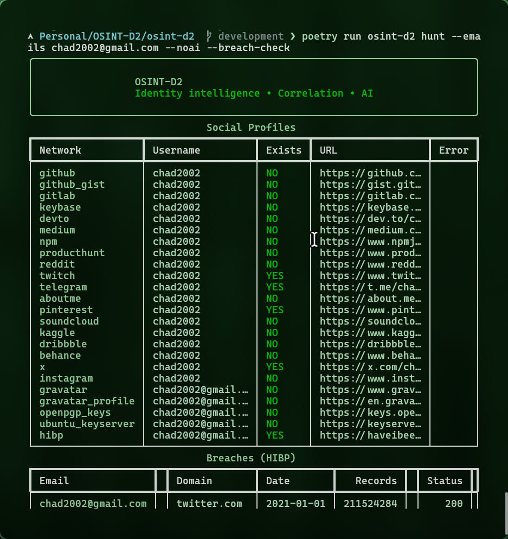Open the keyserve… URL link
This screenshot has width=508, height=539.
[370, 423]
